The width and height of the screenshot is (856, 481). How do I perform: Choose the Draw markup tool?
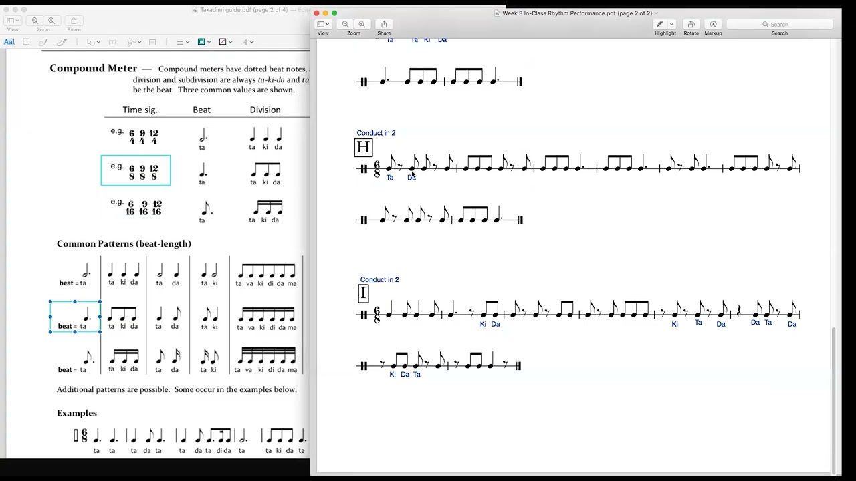[62, 42]
